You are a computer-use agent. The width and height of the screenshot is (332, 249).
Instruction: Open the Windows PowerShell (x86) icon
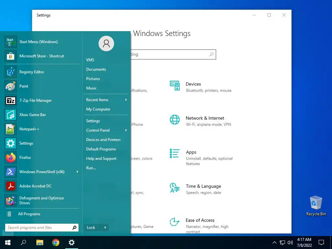pyautogui.click(x=11, y=172)
